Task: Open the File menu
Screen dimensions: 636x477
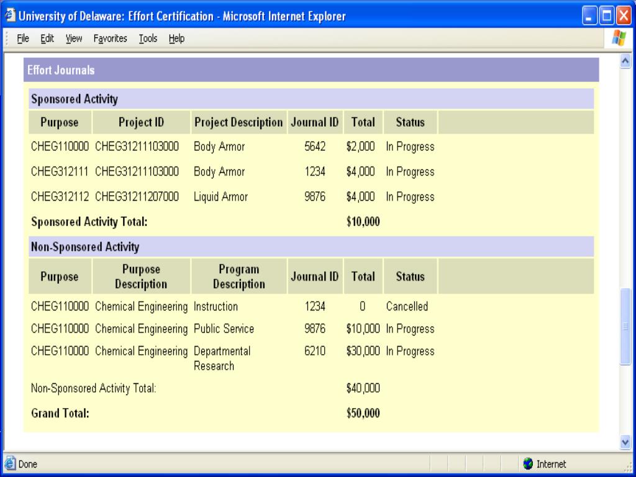Action: coord(23,39)
